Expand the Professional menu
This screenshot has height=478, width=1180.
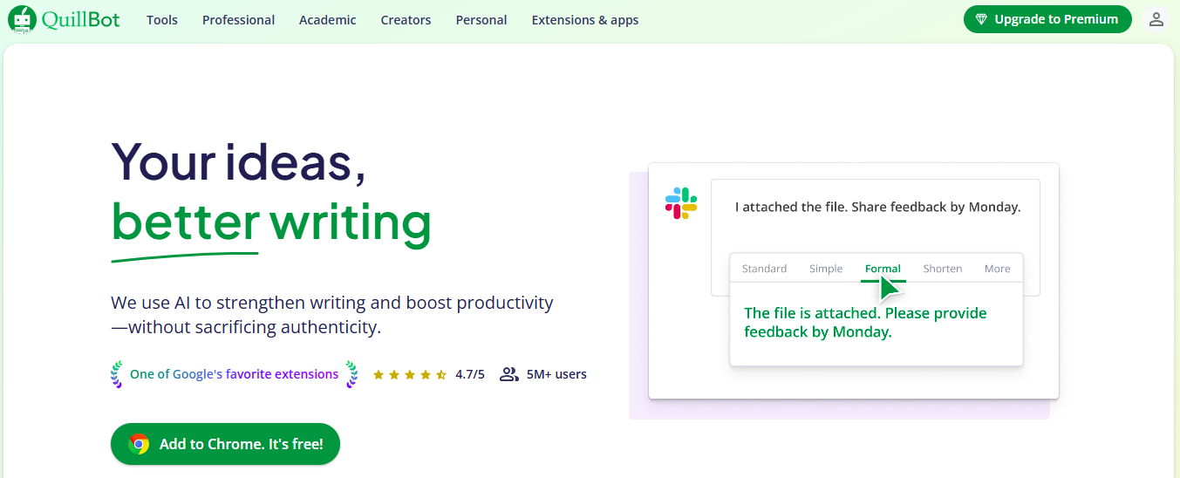click(x=238, y=20)
